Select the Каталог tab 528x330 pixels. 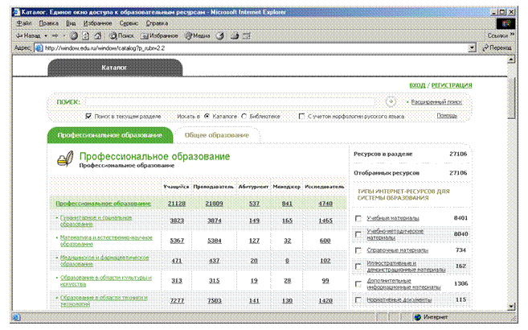[x=115, y=68]
